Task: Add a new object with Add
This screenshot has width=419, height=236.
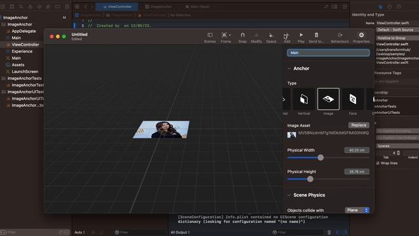Action: (287, 38)
